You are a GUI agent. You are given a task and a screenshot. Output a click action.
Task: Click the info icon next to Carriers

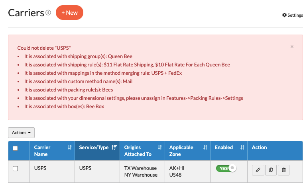48,13
